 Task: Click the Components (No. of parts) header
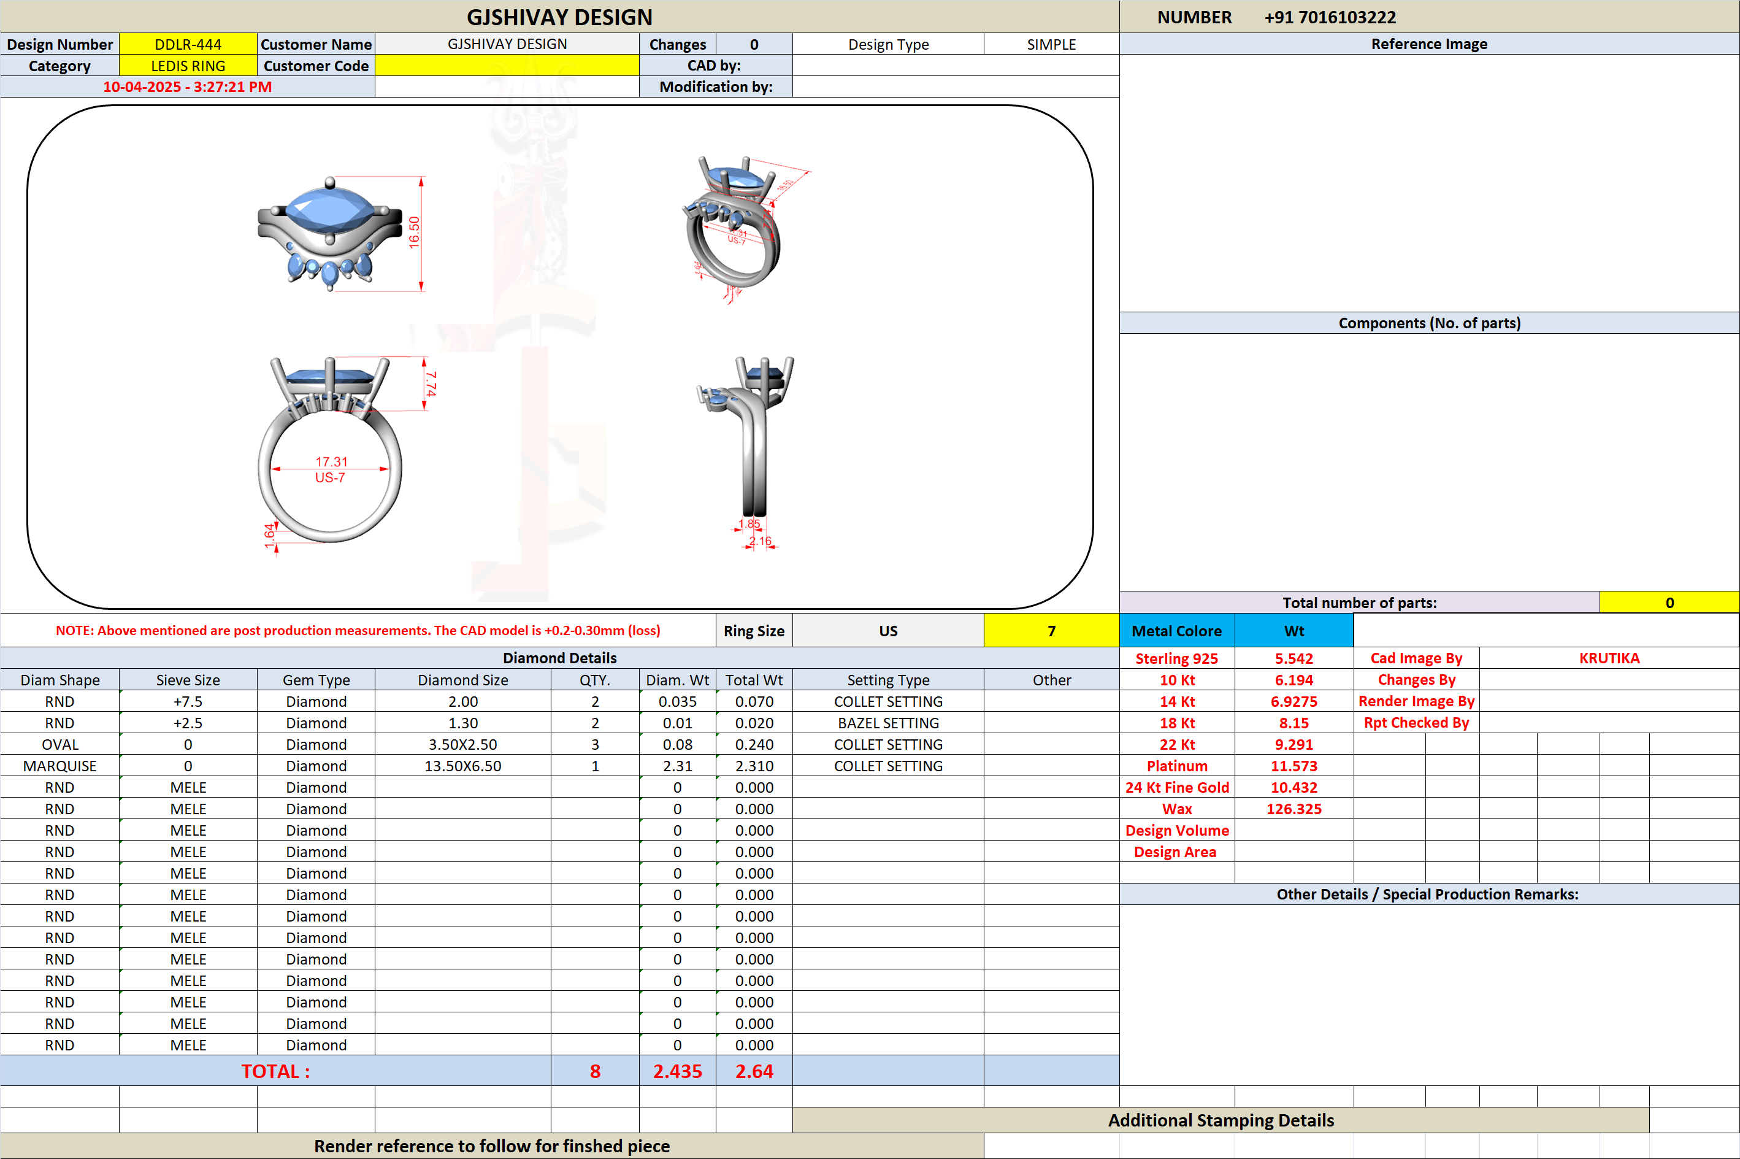click(1429, 323)
